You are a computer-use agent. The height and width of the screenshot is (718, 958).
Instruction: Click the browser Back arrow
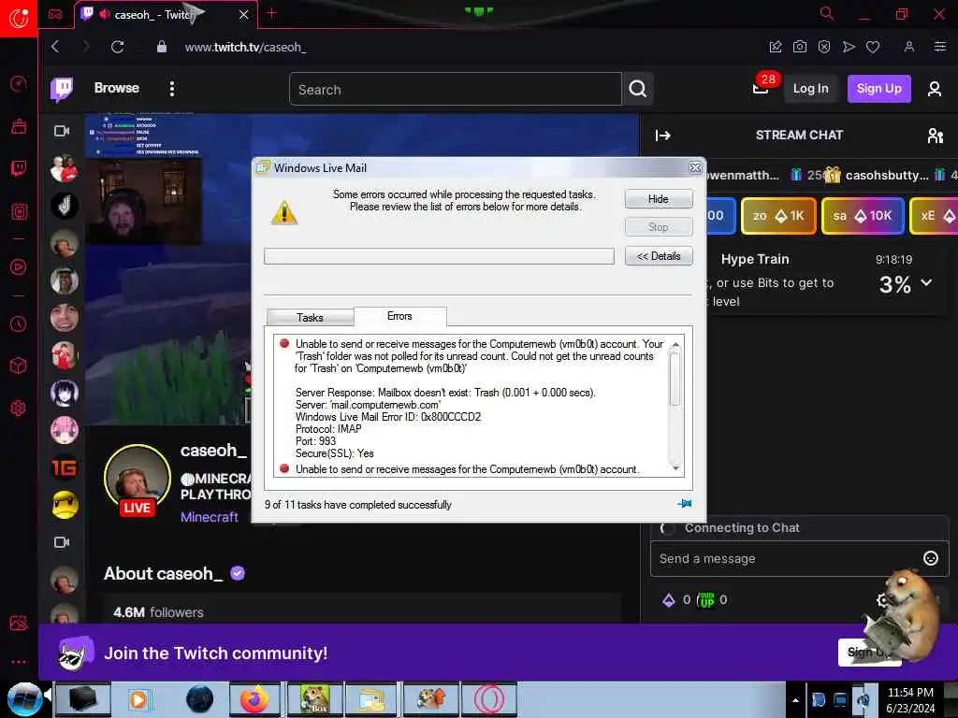point(55,47)
